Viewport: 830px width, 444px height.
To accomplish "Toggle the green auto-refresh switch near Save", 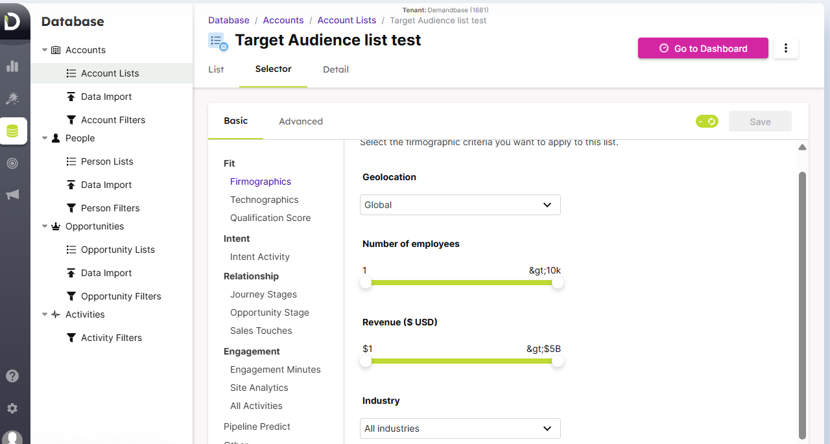I will point(707,121).
